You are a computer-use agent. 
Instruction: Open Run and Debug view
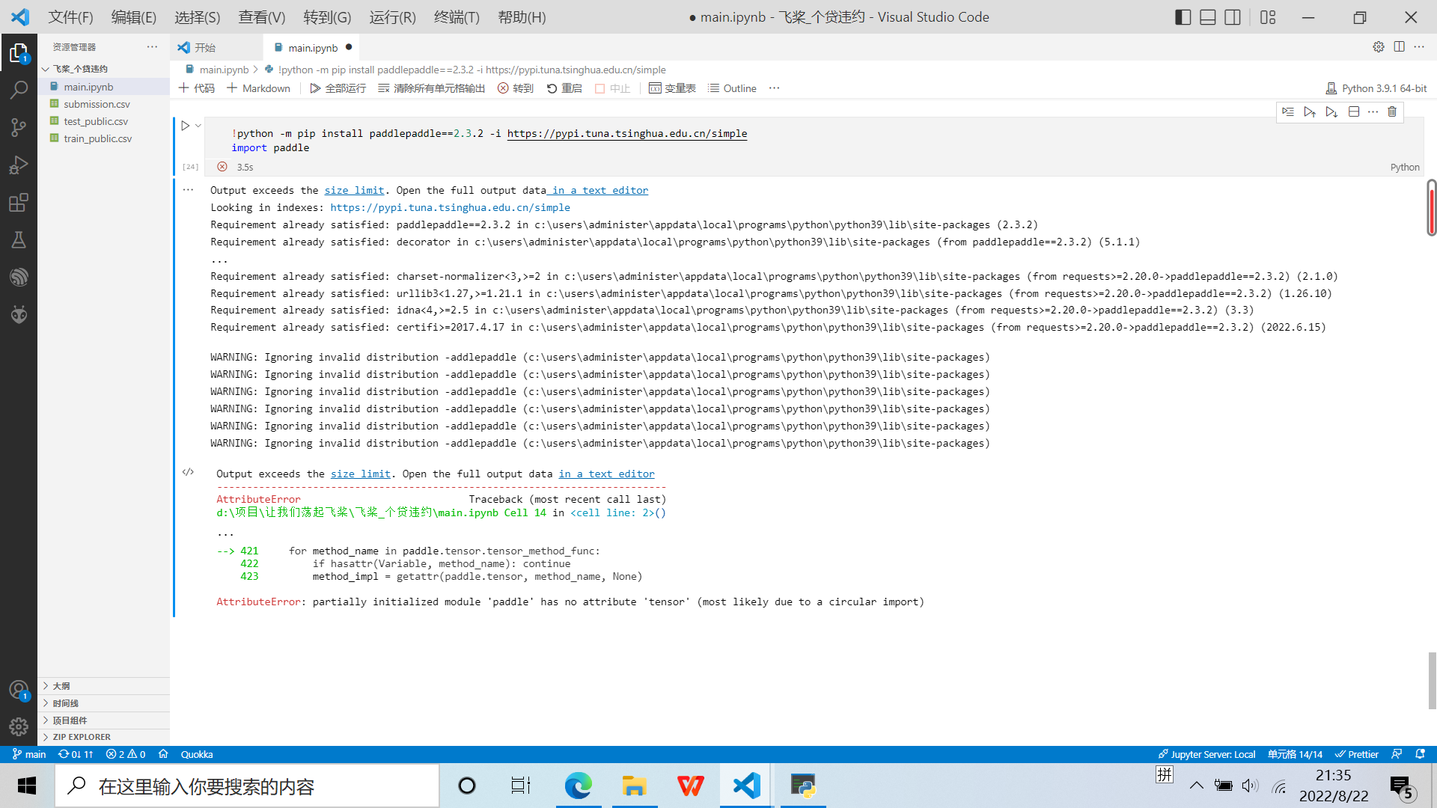(19, 165)
